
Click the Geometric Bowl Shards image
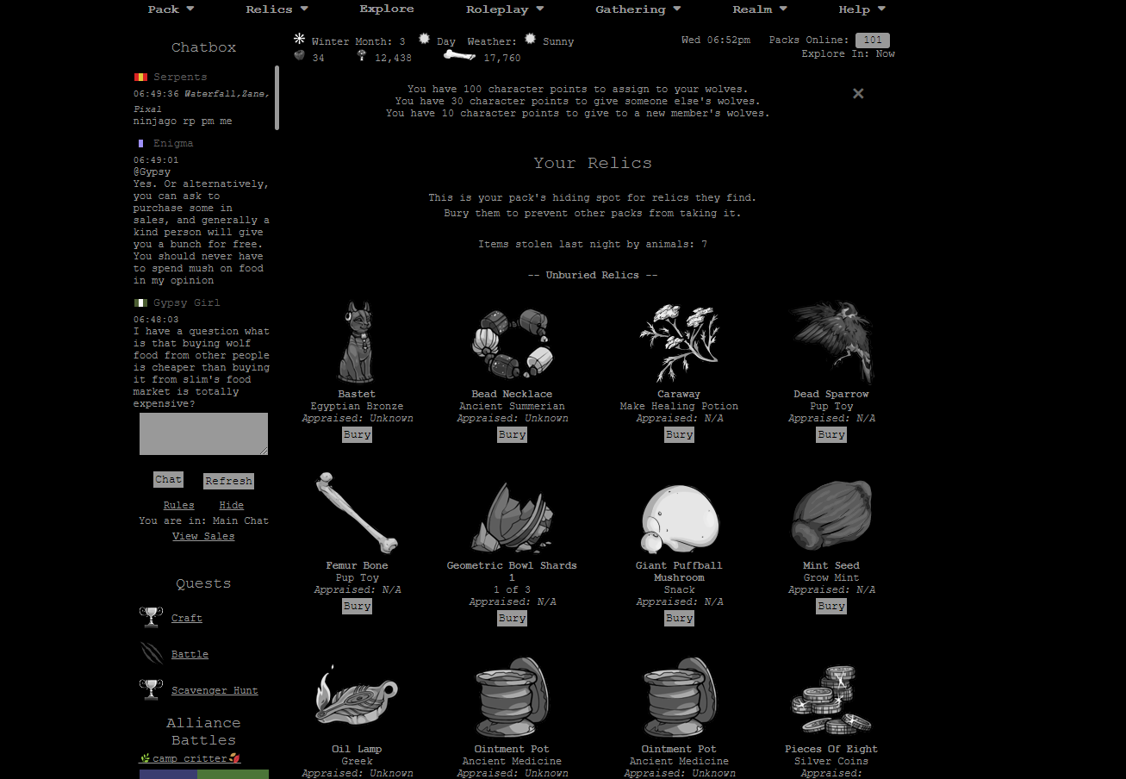[512, 515]
